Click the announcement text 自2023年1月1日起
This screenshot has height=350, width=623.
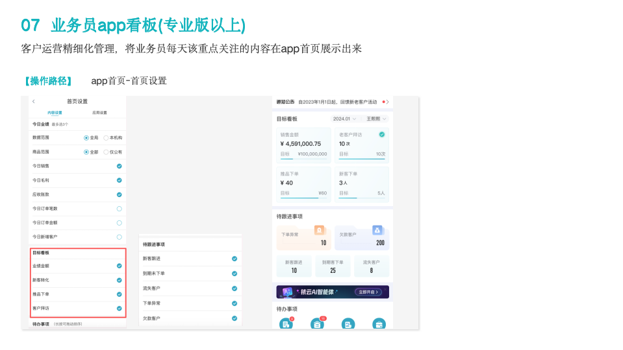pos(337,102)
